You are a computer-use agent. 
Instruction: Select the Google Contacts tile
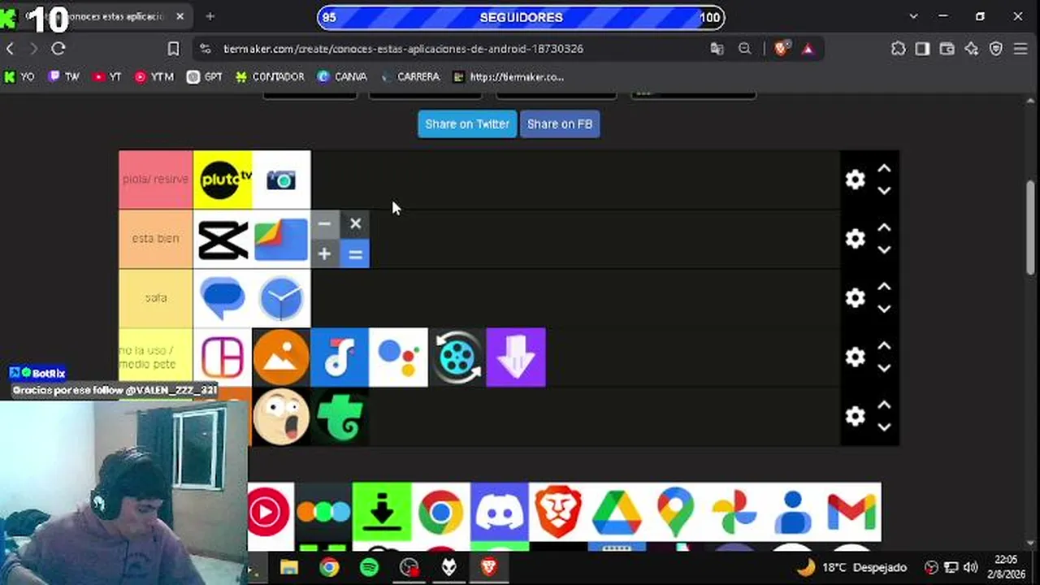(792, 512)
